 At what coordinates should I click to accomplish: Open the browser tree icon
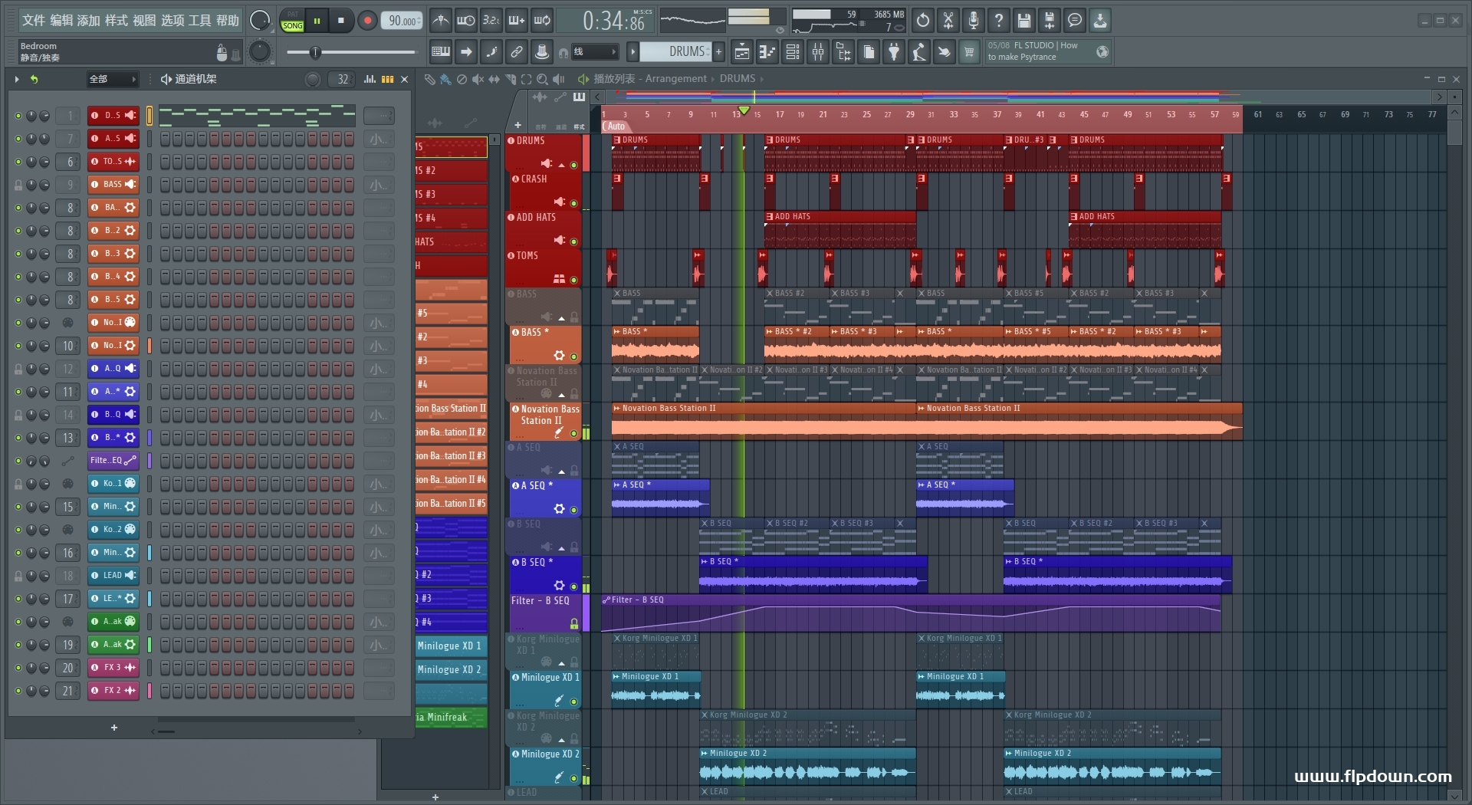[x=843, y=52]
